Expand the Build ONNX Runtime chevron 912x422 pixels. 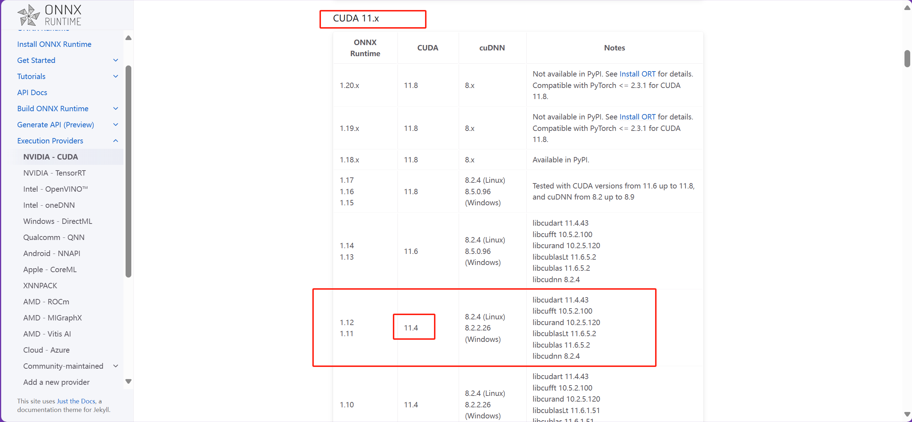coord(116,108)
